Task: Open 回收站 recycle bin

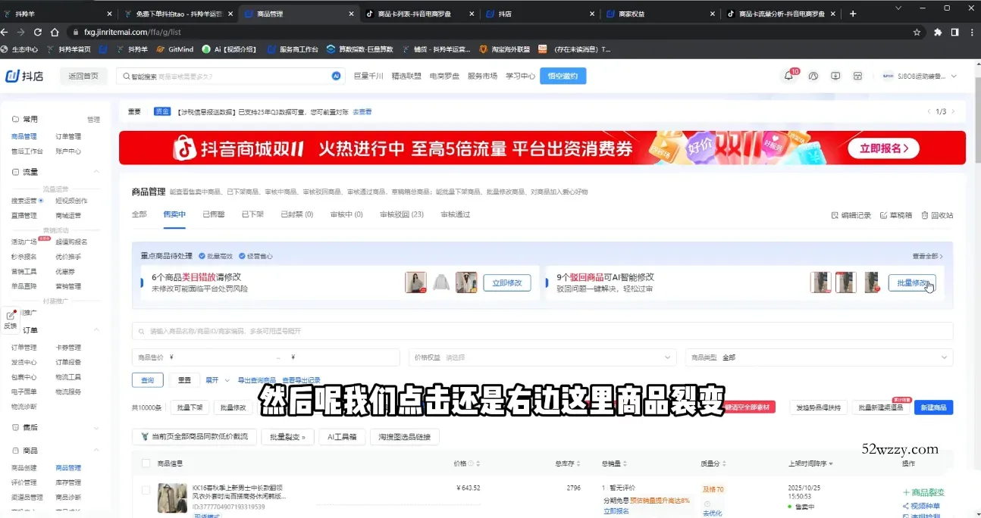Action: (x=937, y=215)
